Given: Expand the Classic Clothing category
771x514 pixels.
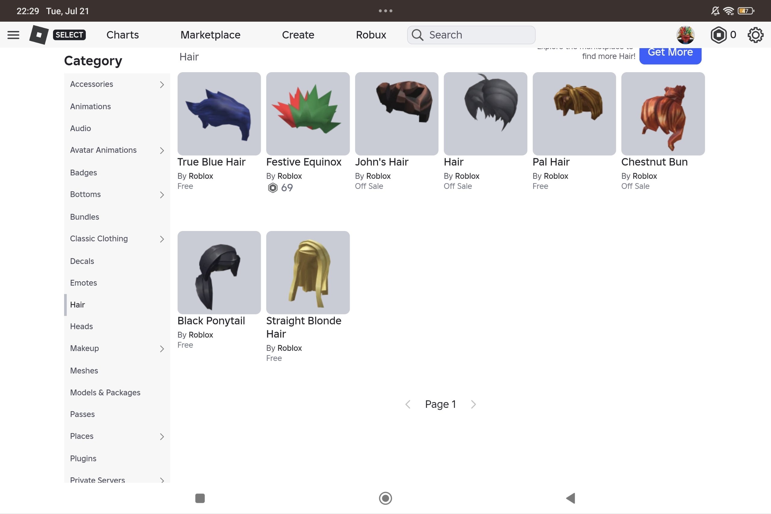Looking at the screenshot, I should point(162,239).
